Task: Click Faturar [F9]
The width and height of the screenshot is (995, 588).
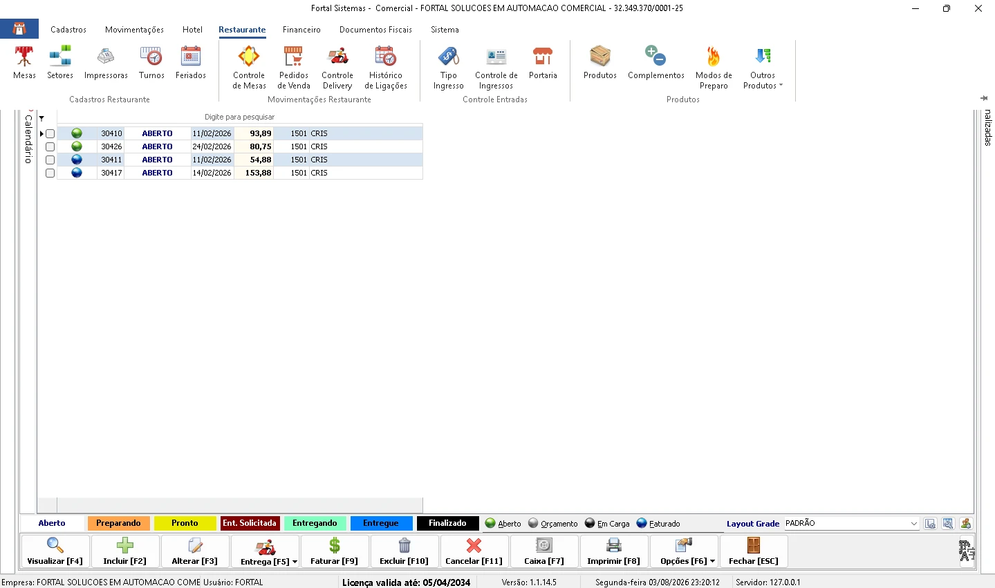Action: (x=335, y=551)
